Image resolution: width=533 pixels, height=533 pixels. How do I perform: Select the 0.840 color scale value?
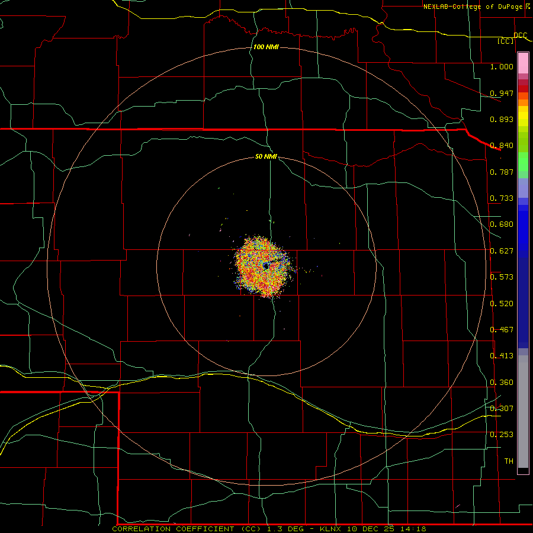pyautogui.click(x=502, y=146)
